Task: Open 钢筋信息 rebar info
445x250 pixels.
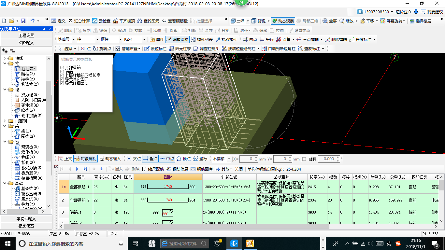Action: 177,169
